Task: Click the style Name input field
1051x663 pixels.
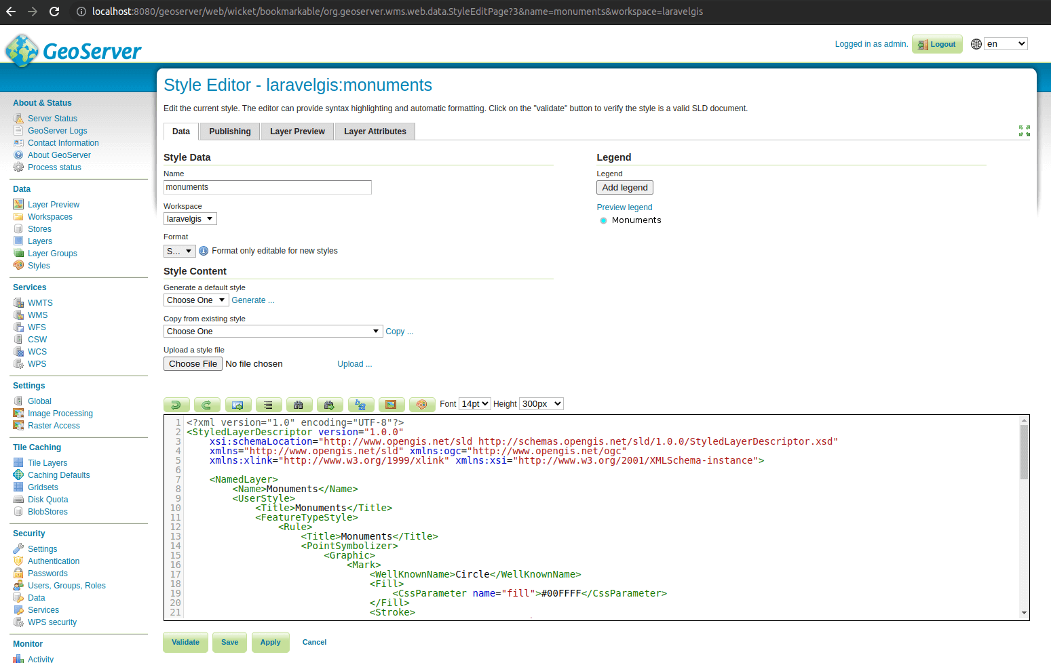Action: coord(267,187)
